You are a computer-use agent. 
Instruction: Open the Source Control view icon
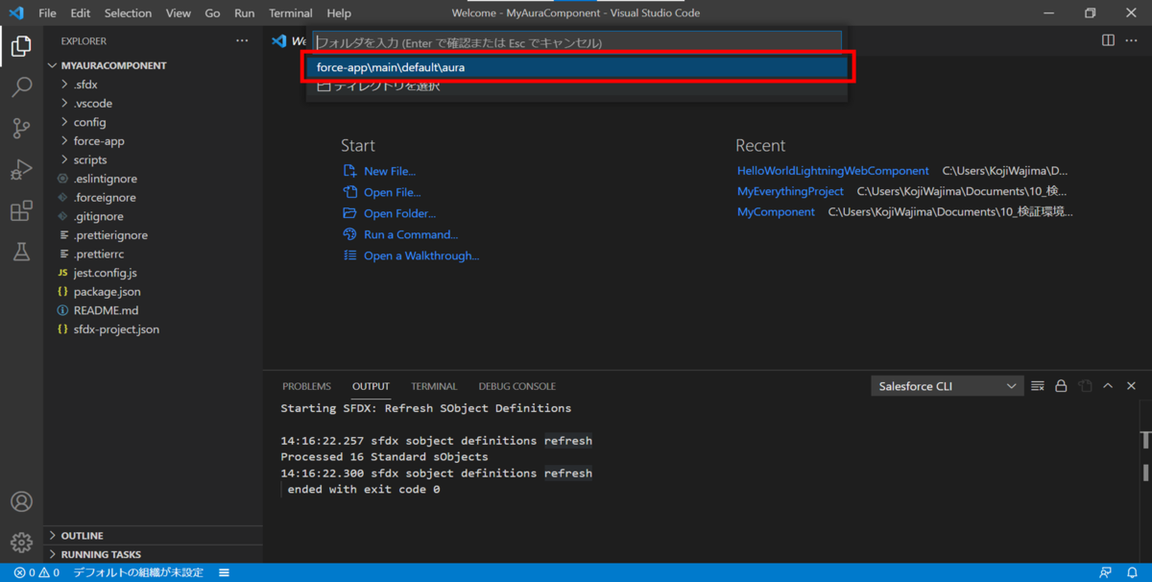(21, 128)
